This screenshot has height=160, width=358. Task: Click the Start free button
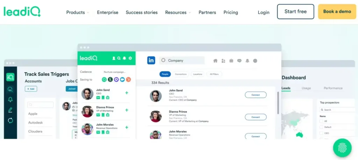coord(295,12)
